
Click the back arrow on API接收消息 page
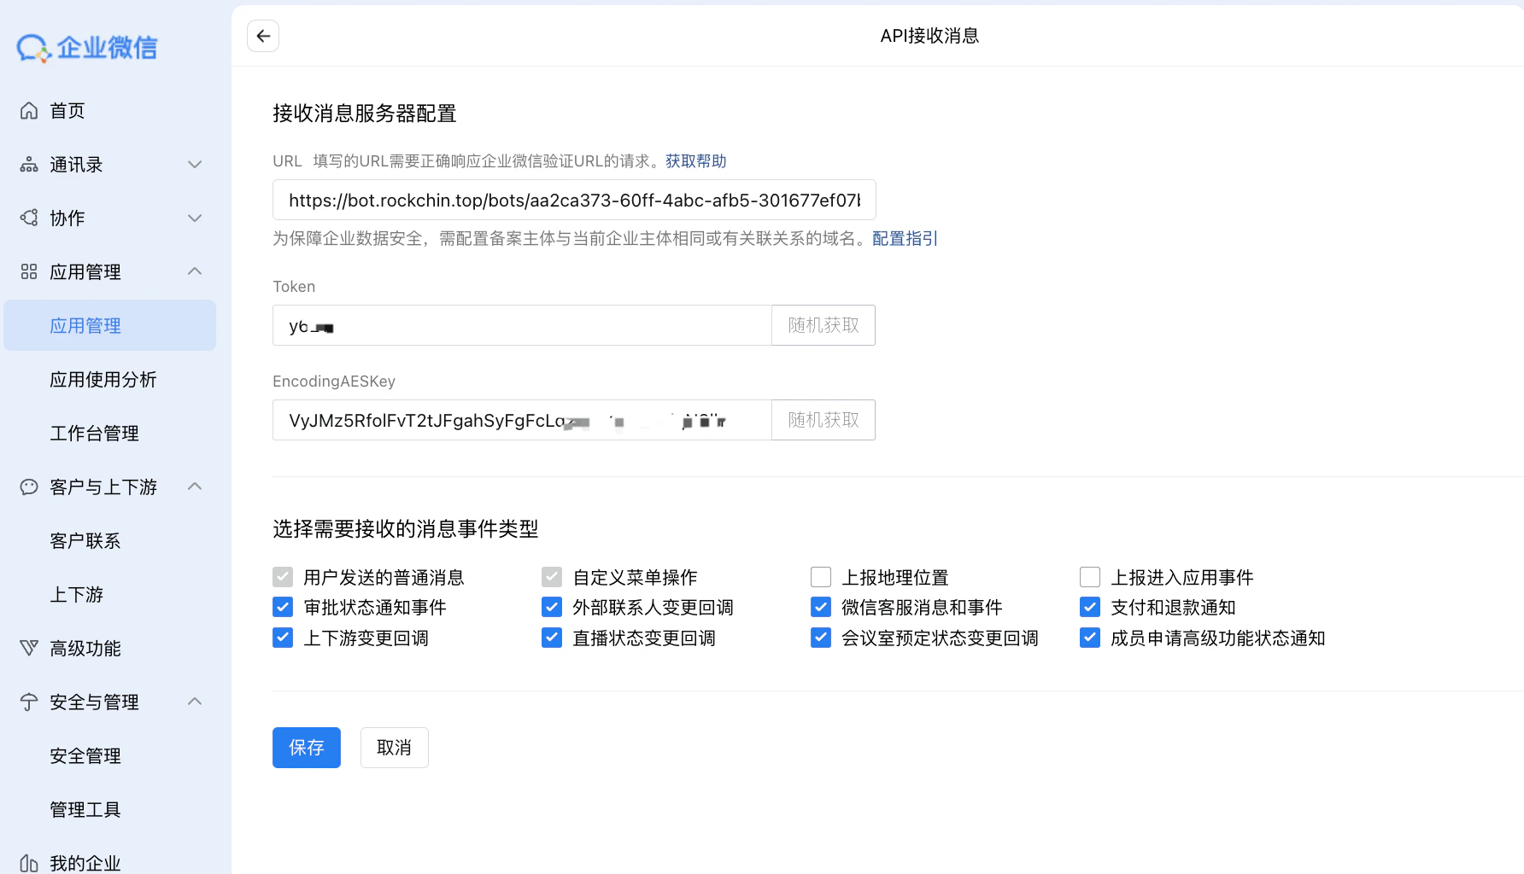pos(262,35)
